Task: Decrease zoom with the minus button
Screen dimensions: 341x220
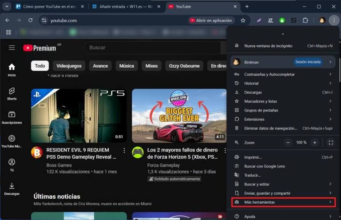Action: tap(288, 143)
